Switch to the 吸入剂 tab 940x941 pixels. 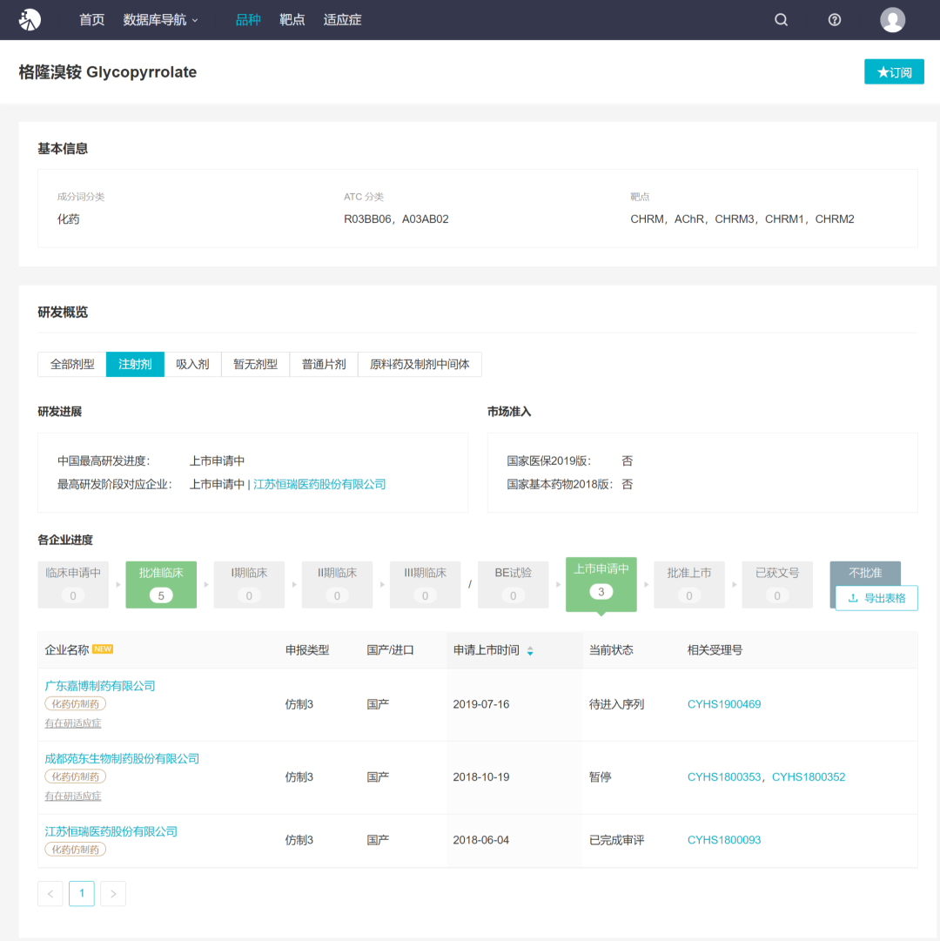(x=192, y=364)
